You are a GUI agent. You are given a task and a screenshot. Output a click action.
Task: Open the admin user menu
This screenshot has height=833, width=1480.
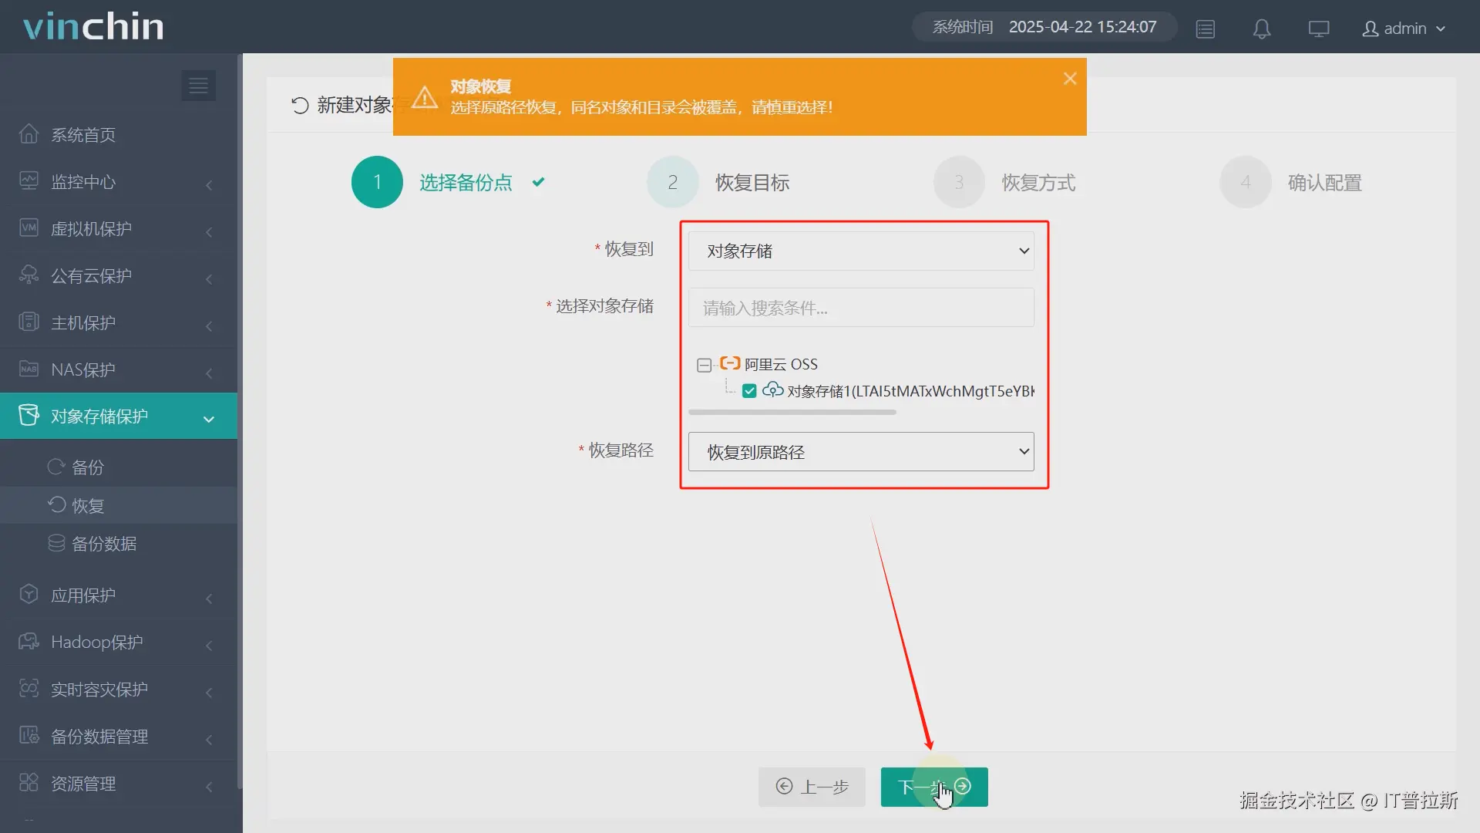[1403, 29]
